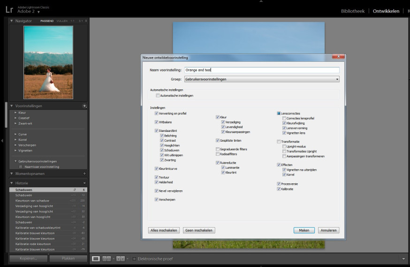This screenshot has width=410, height=267.
Task: Uncheck the Witbalans checkbox
Action: [x=156, y=122]
